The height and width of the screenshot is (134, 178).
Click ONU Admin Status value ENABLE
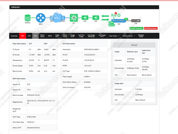[x=87, y=82]
